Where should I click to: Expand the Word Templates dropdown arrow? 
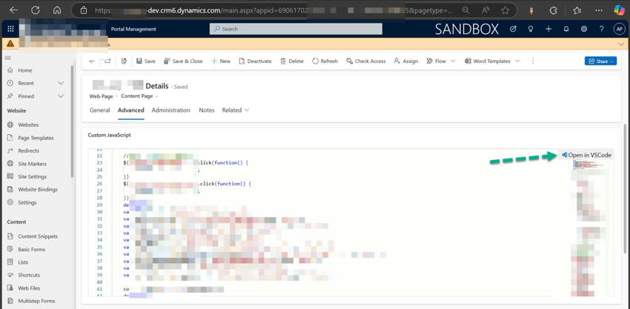(517, 61)
